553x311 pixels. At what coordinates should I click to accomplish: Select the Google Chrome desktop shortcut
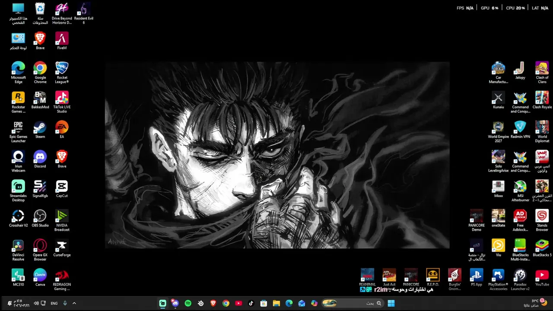(40, 73)
